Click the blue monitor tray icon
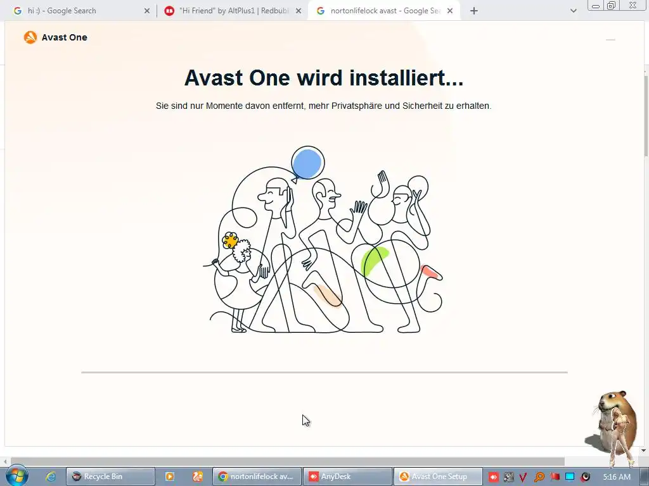649x486 pixels. [x=570, y=477]
